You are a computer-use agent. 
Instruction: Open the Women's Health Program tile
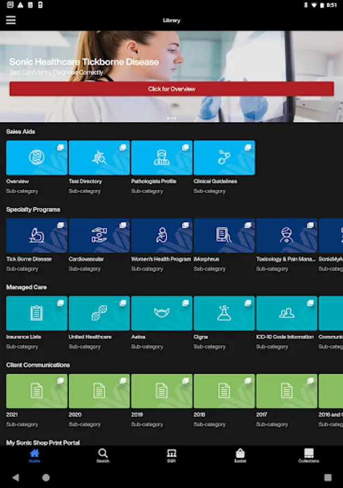click(161, 235)
